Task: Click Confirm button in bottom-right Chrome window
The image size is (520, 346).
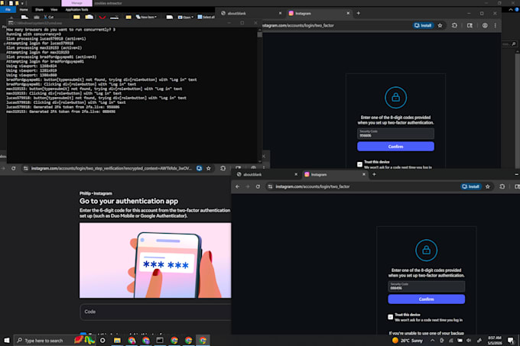Action: click(x=426, y=299)
